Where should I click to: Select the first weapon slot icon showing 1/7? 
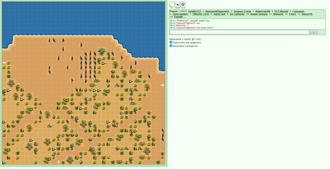pyautogui.click(x=172, y=4)
